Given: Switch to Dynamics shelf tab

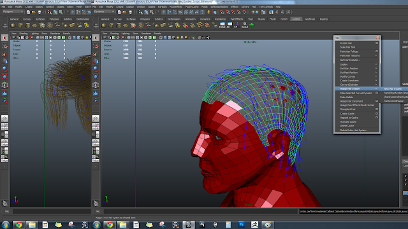Looking at the screenshot, I should [x=205, y=19].
